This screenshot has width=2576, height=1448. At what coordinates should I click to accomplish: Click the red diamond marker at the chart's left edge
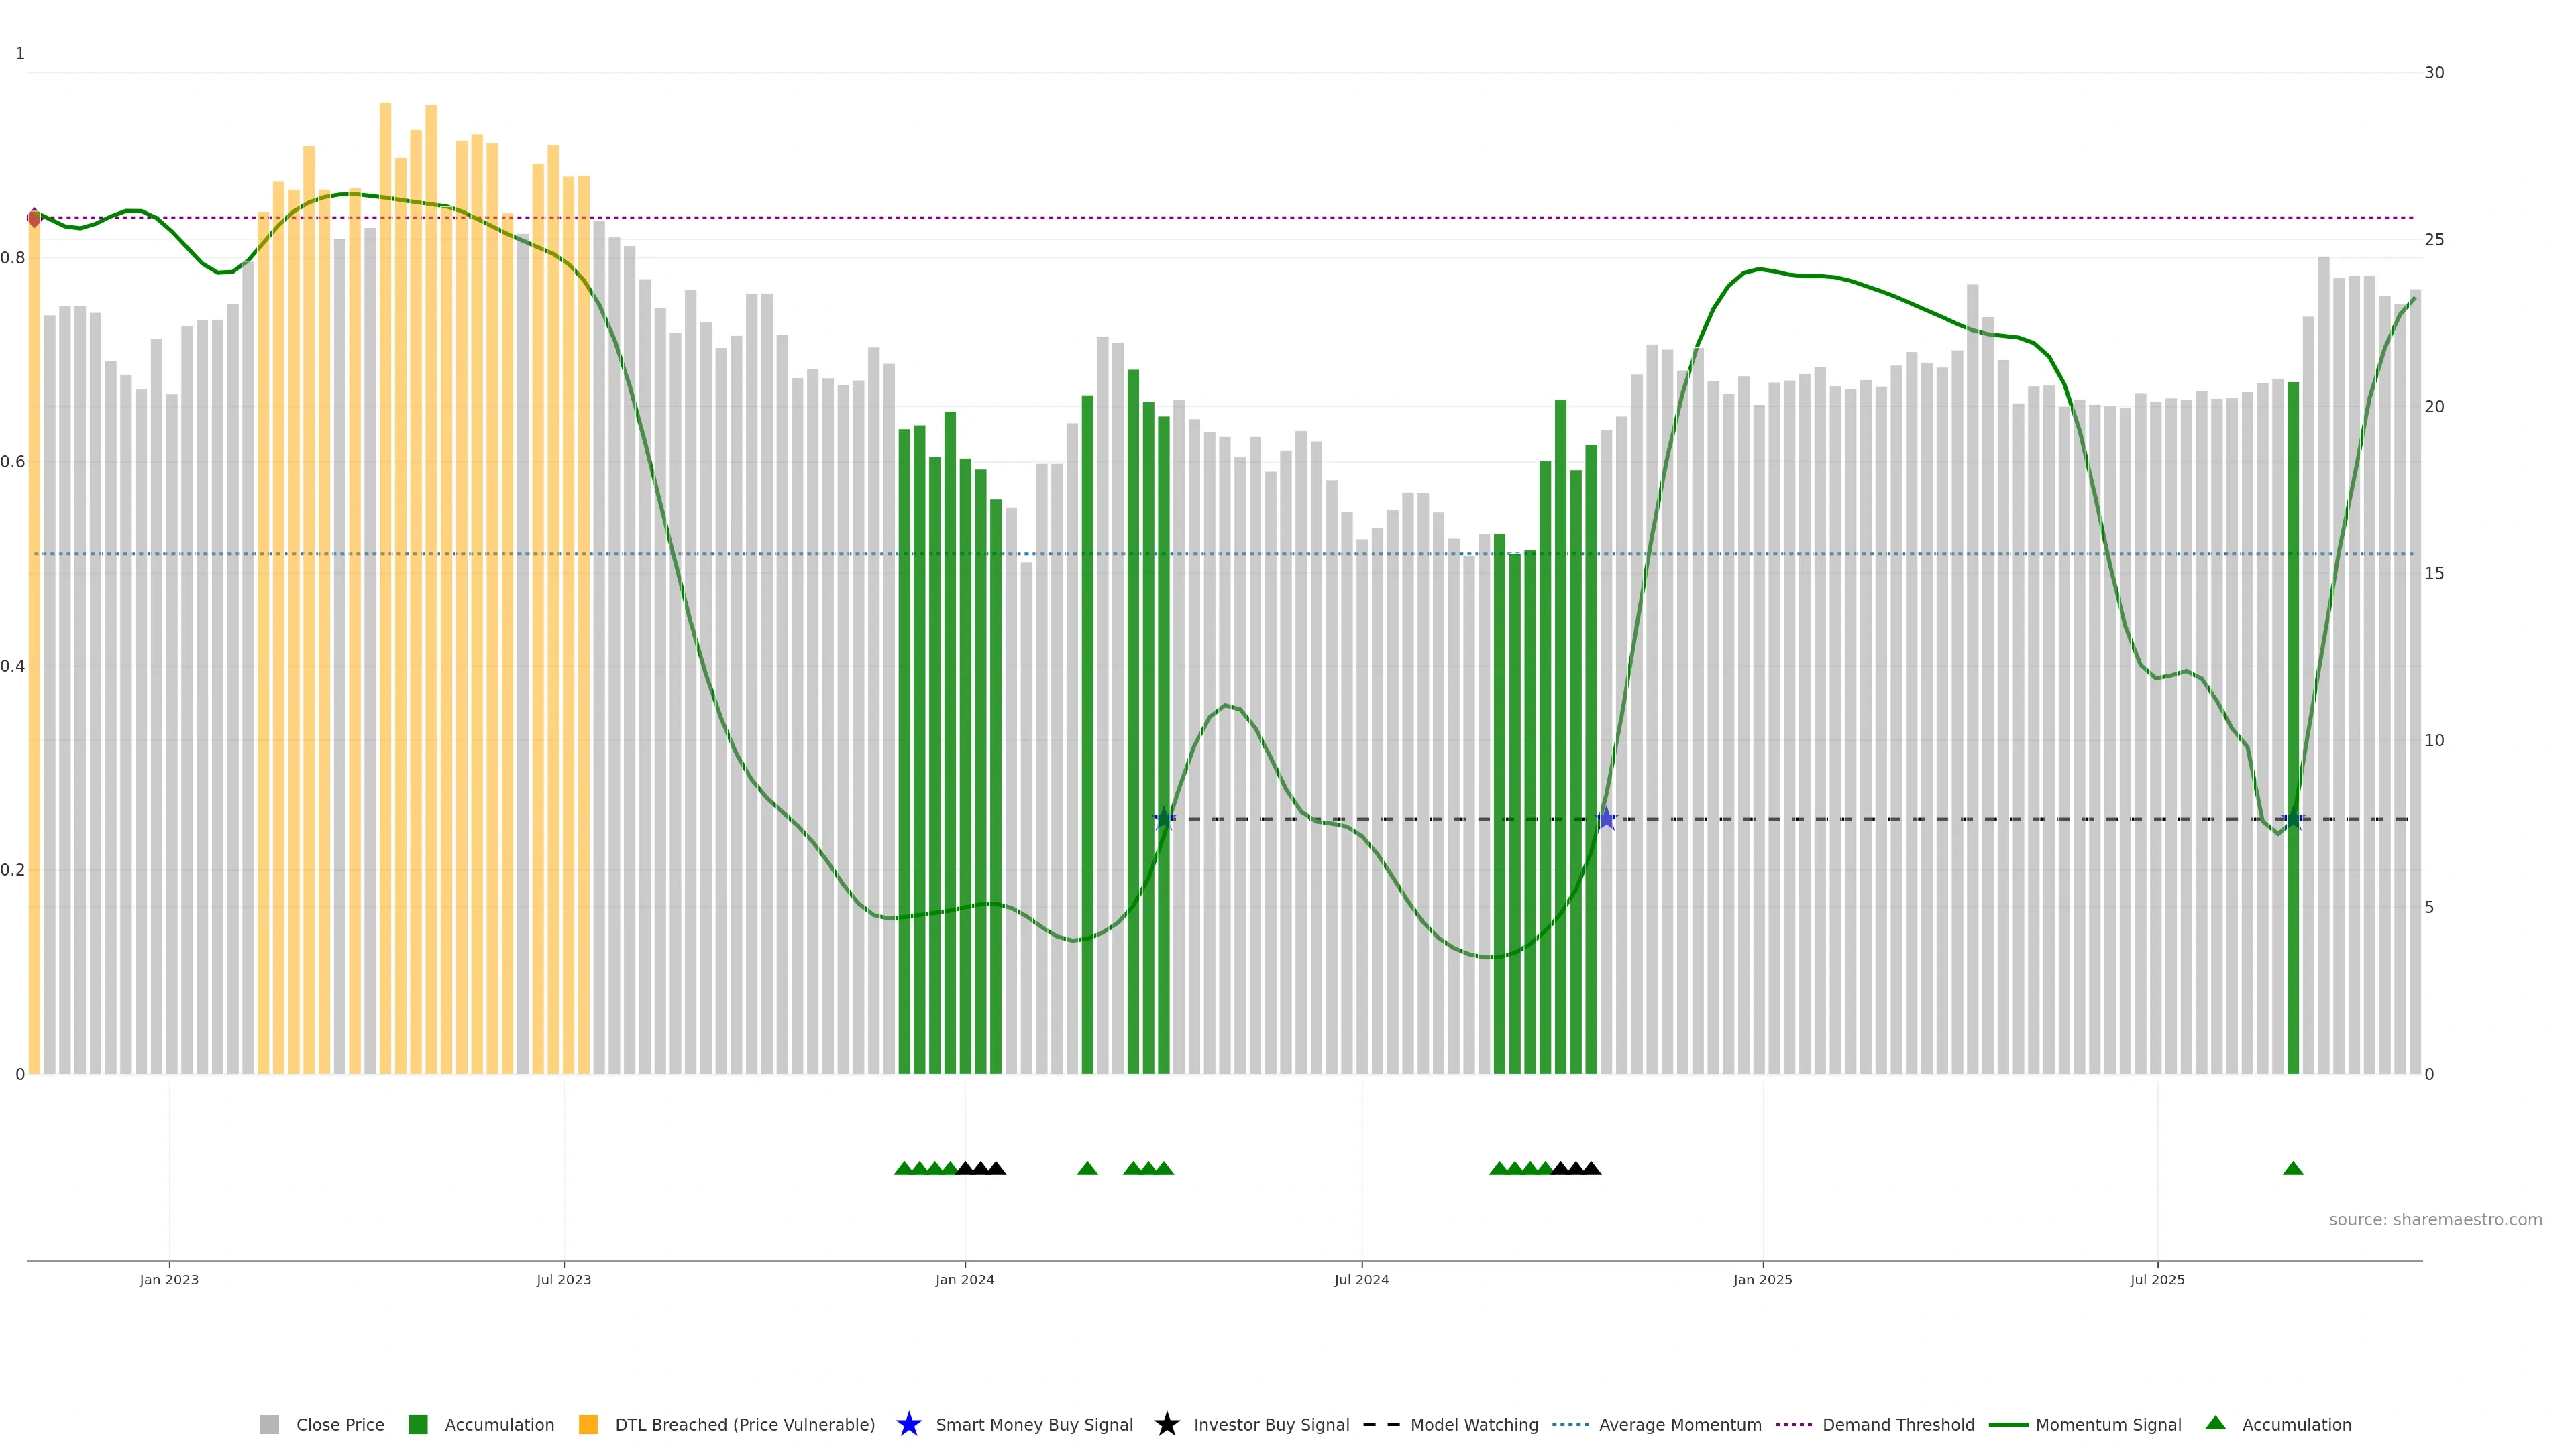[x=34, y=218]
